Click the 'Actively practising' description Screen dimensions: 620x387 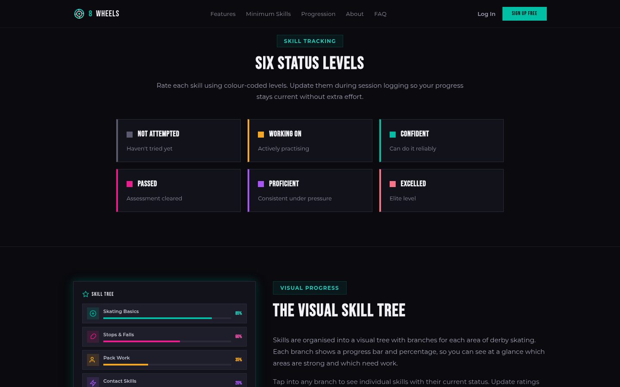[283, 148]
